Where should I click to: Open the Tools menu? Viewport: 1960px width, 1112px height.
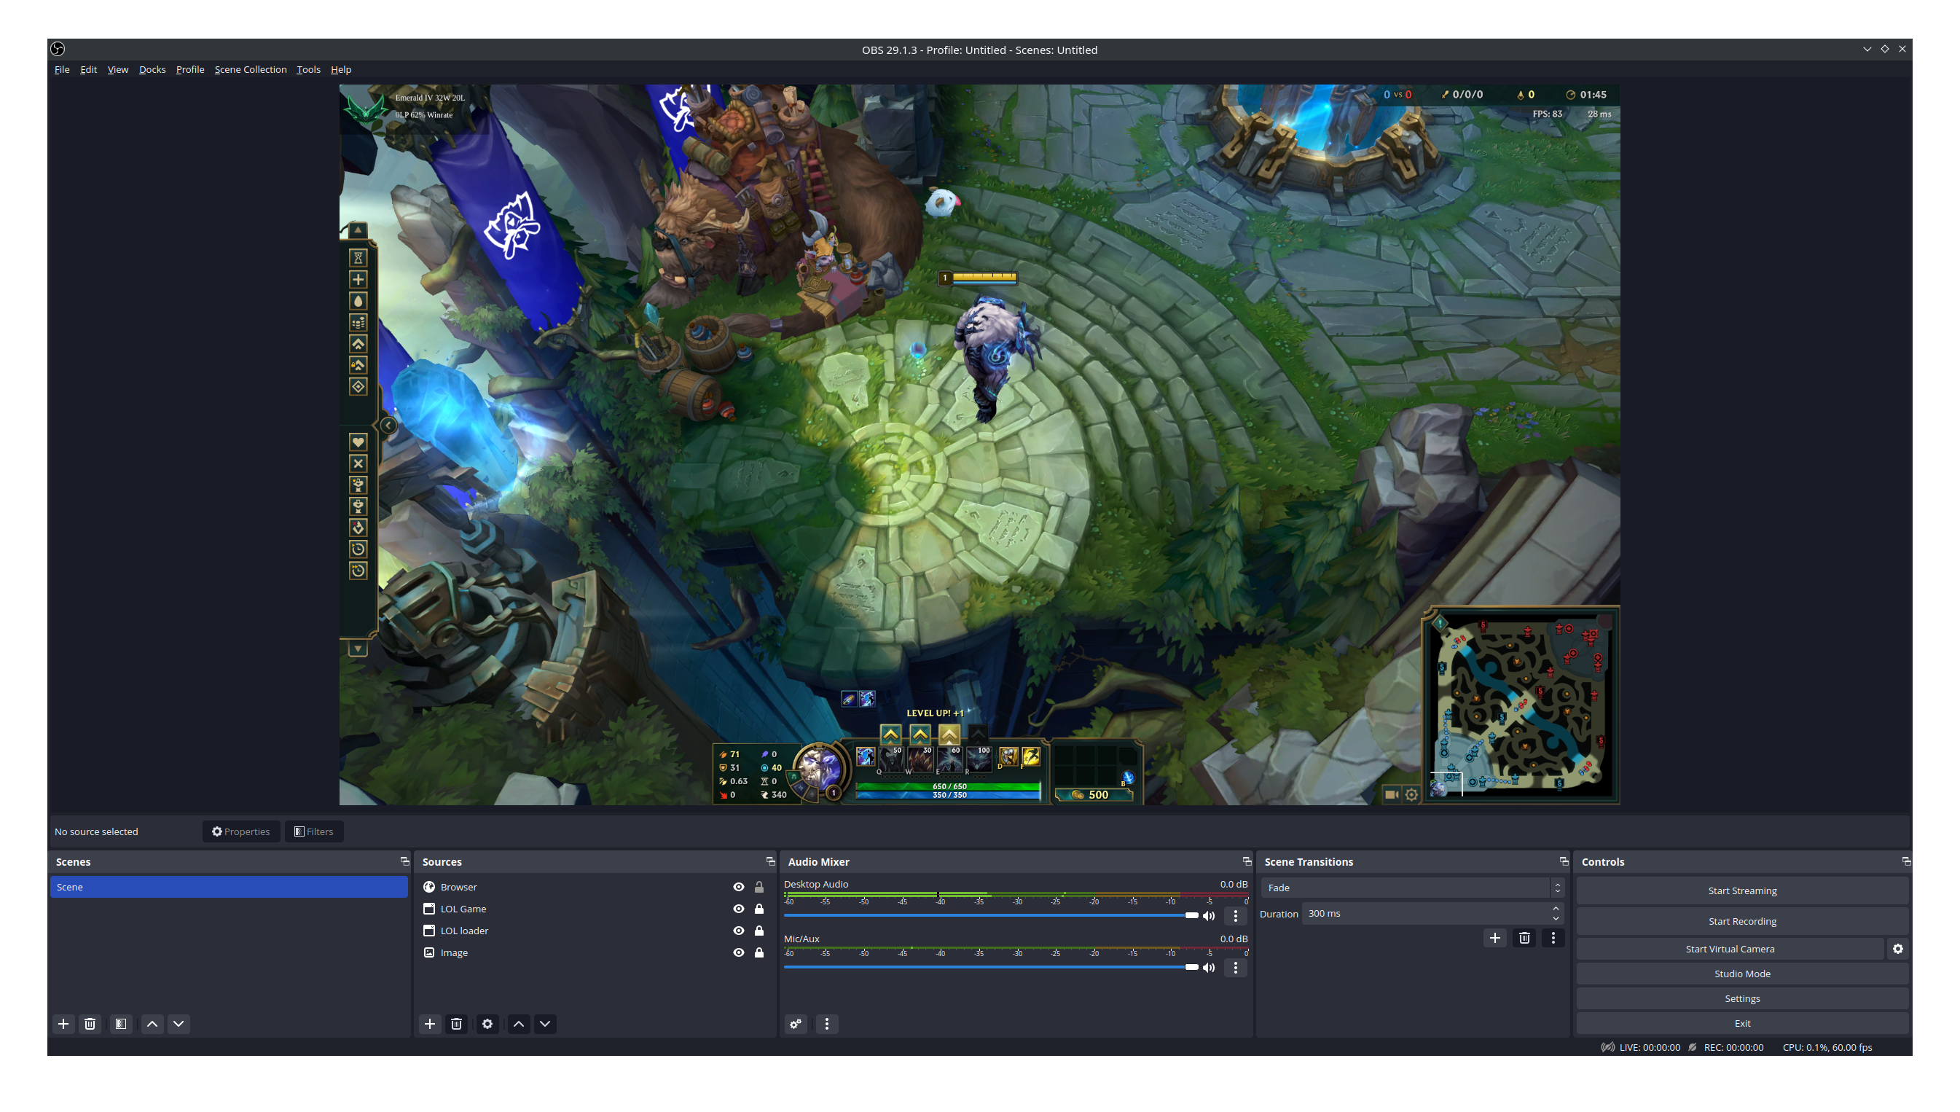click(308, 69)
